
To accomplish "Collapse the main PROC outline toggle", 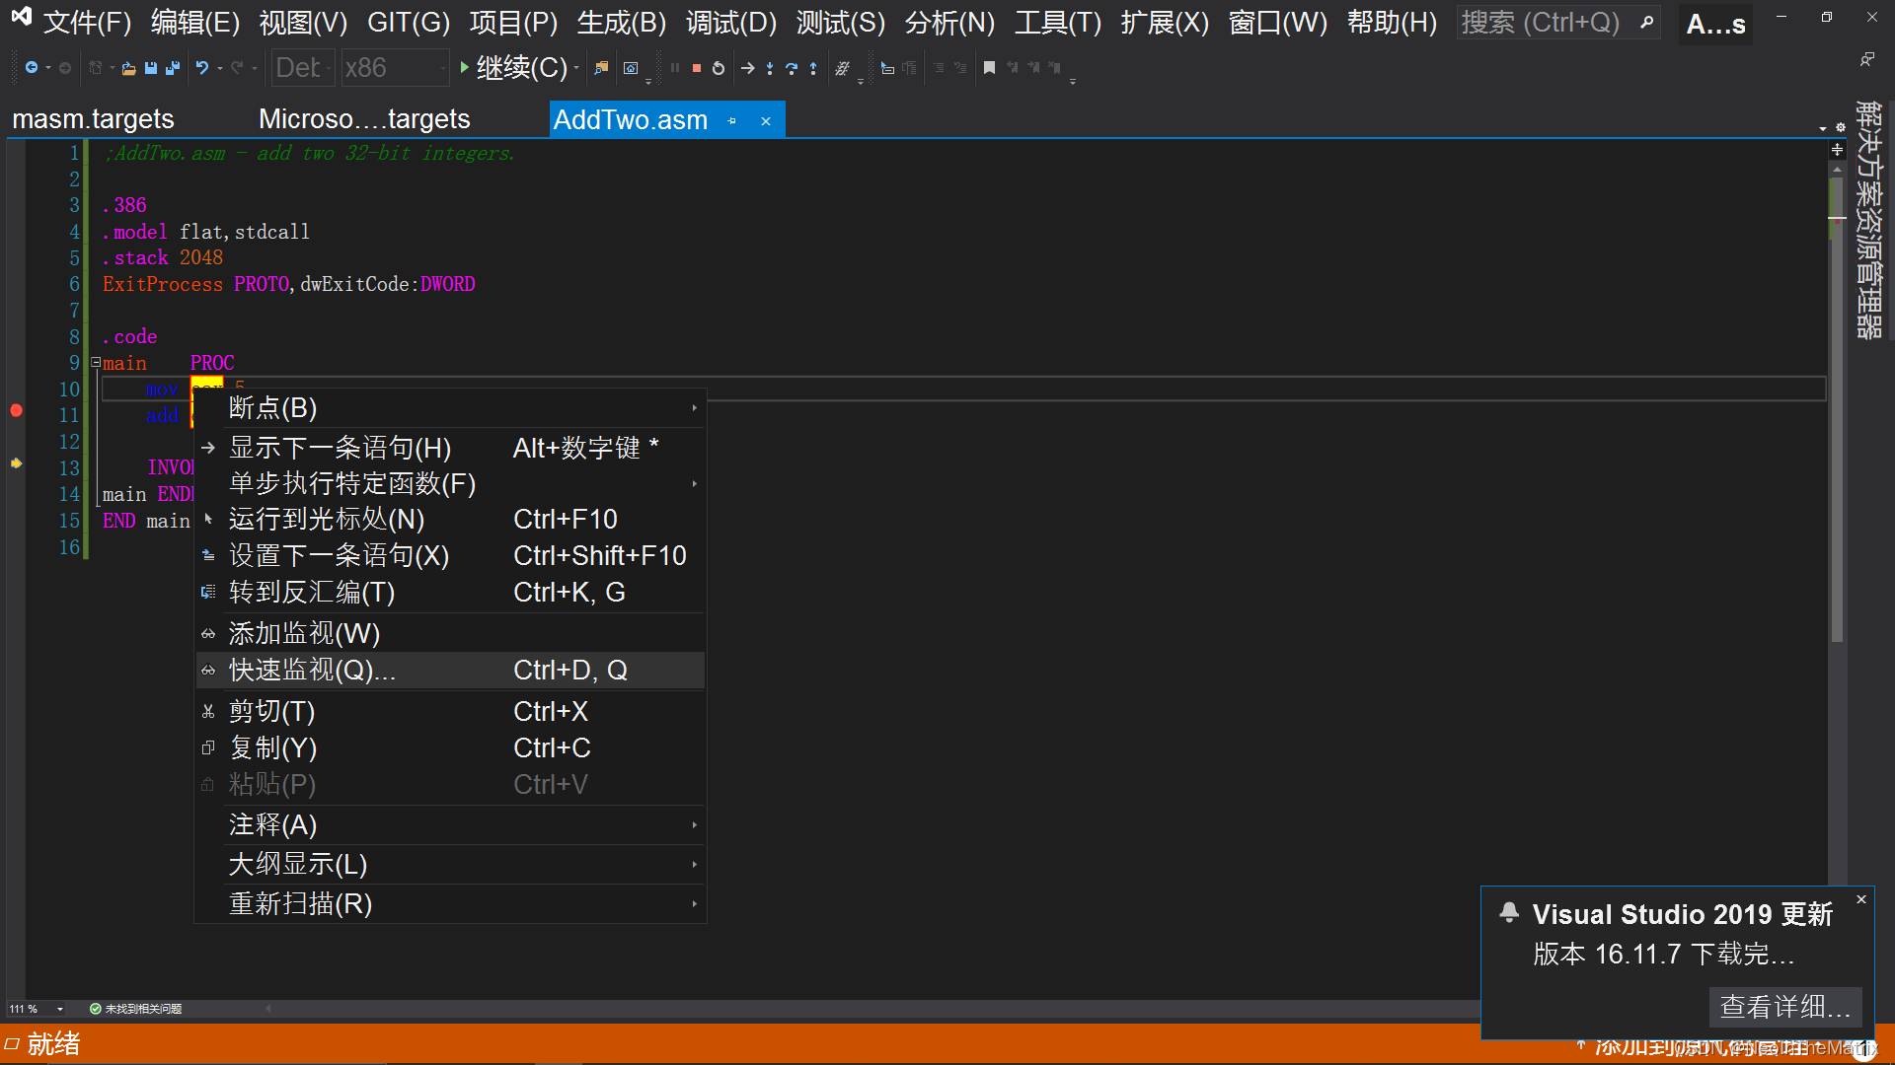I will pyautogui.click(x=96, y=363).
